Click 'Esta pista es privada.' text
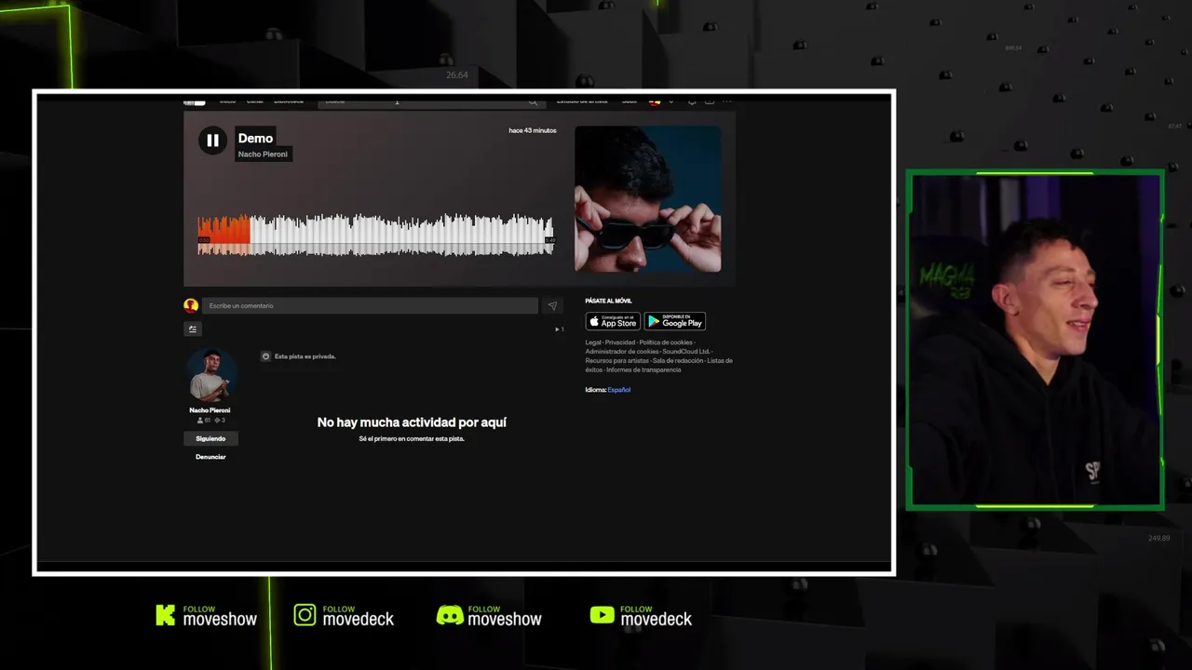 pos(305,356)
